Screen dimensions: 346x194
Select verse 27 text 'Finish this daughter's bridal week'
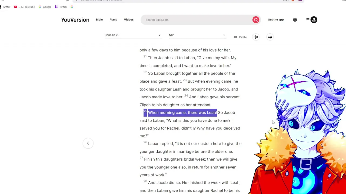click(175, 159)
